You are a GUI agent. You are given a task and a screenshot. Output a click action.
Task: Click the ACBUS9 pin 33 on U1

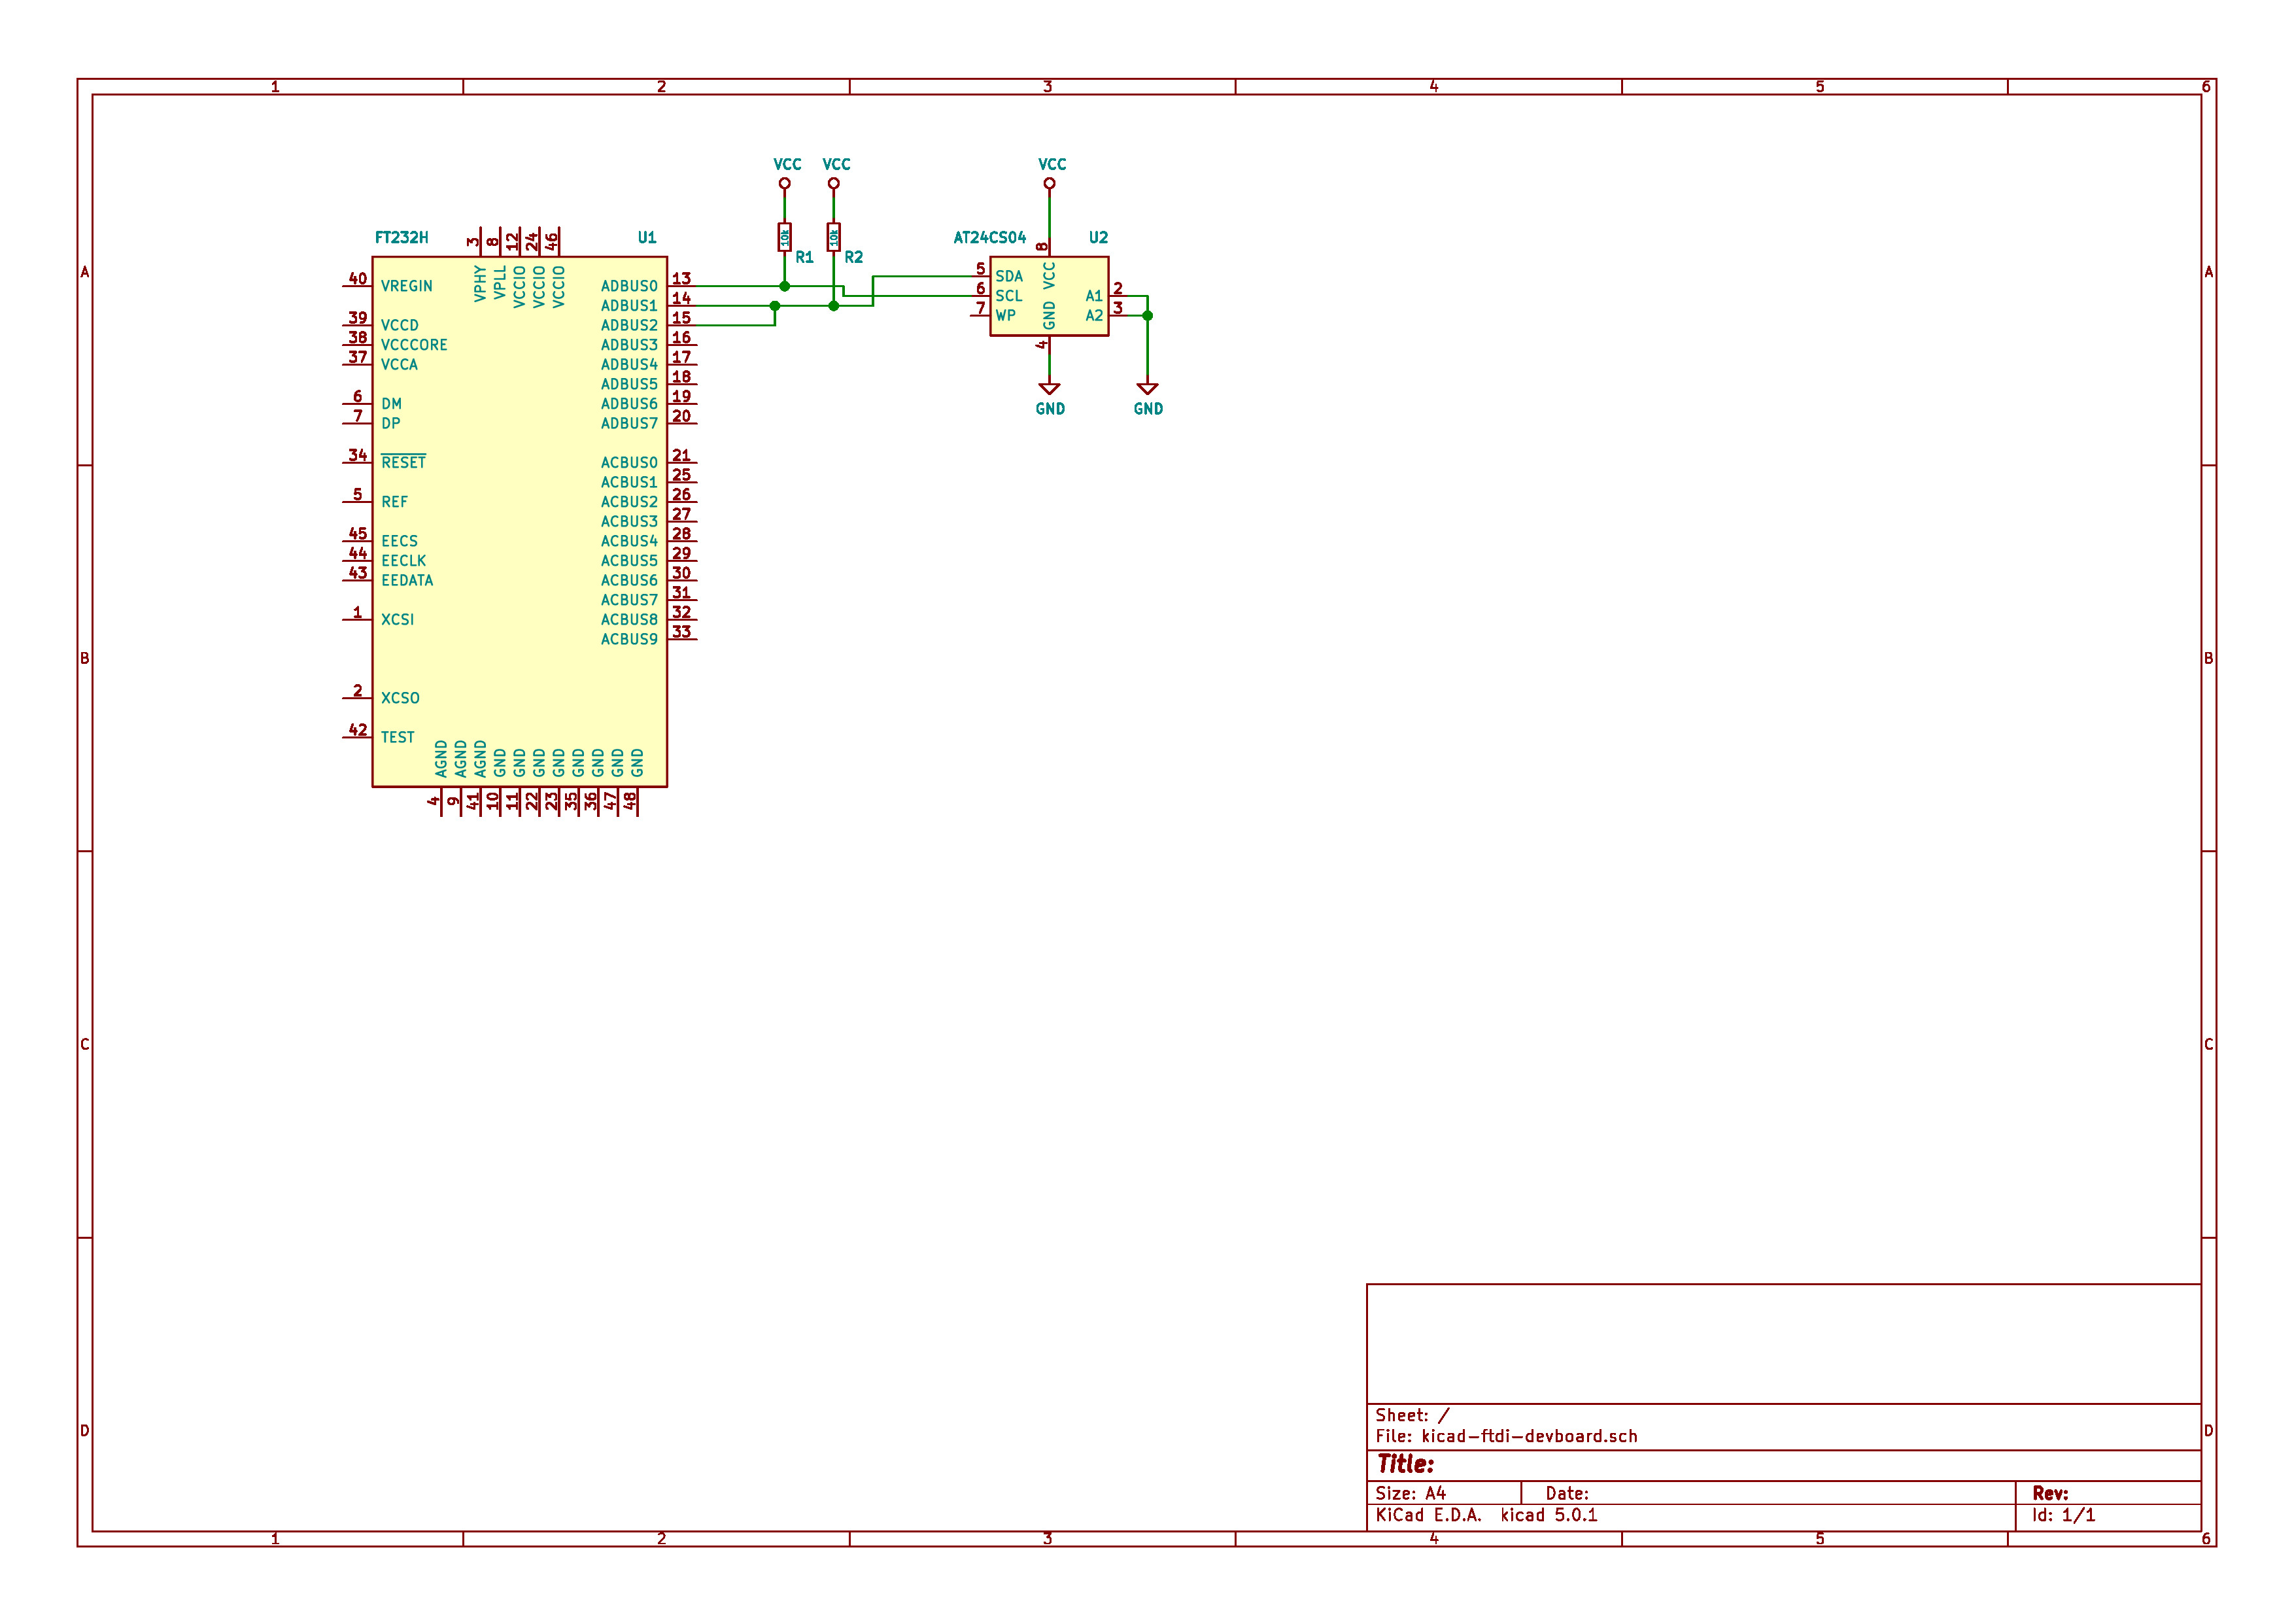click(683, 639)
